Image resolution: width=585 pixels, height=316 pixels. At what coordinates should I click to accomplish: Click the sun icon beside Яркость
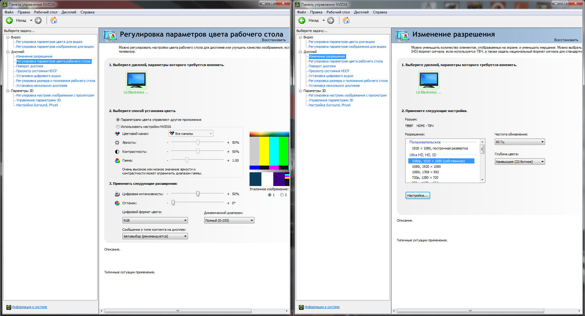click(117, 142)
